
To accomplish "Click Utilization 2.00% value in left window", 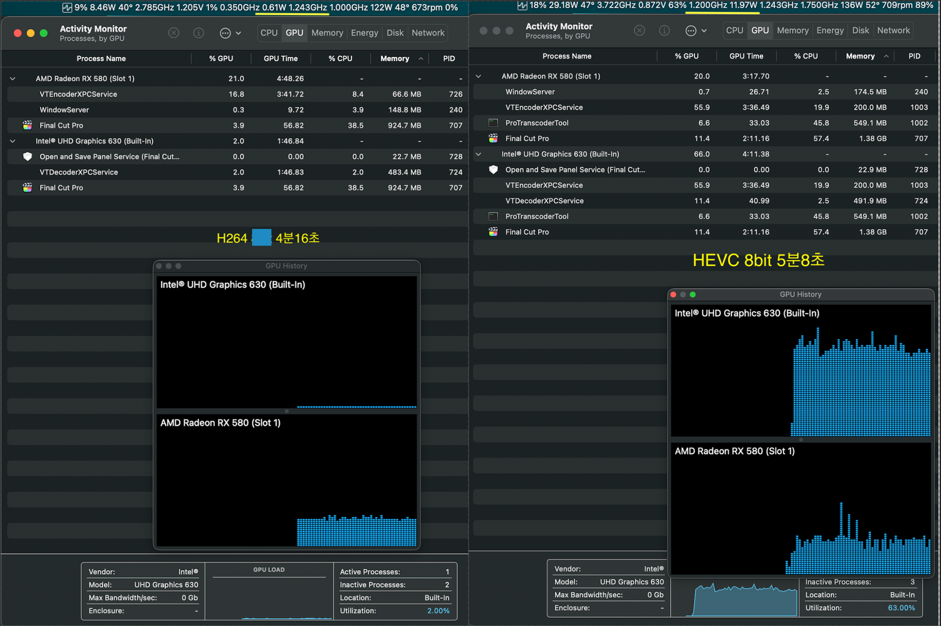I will click(438, 611).
